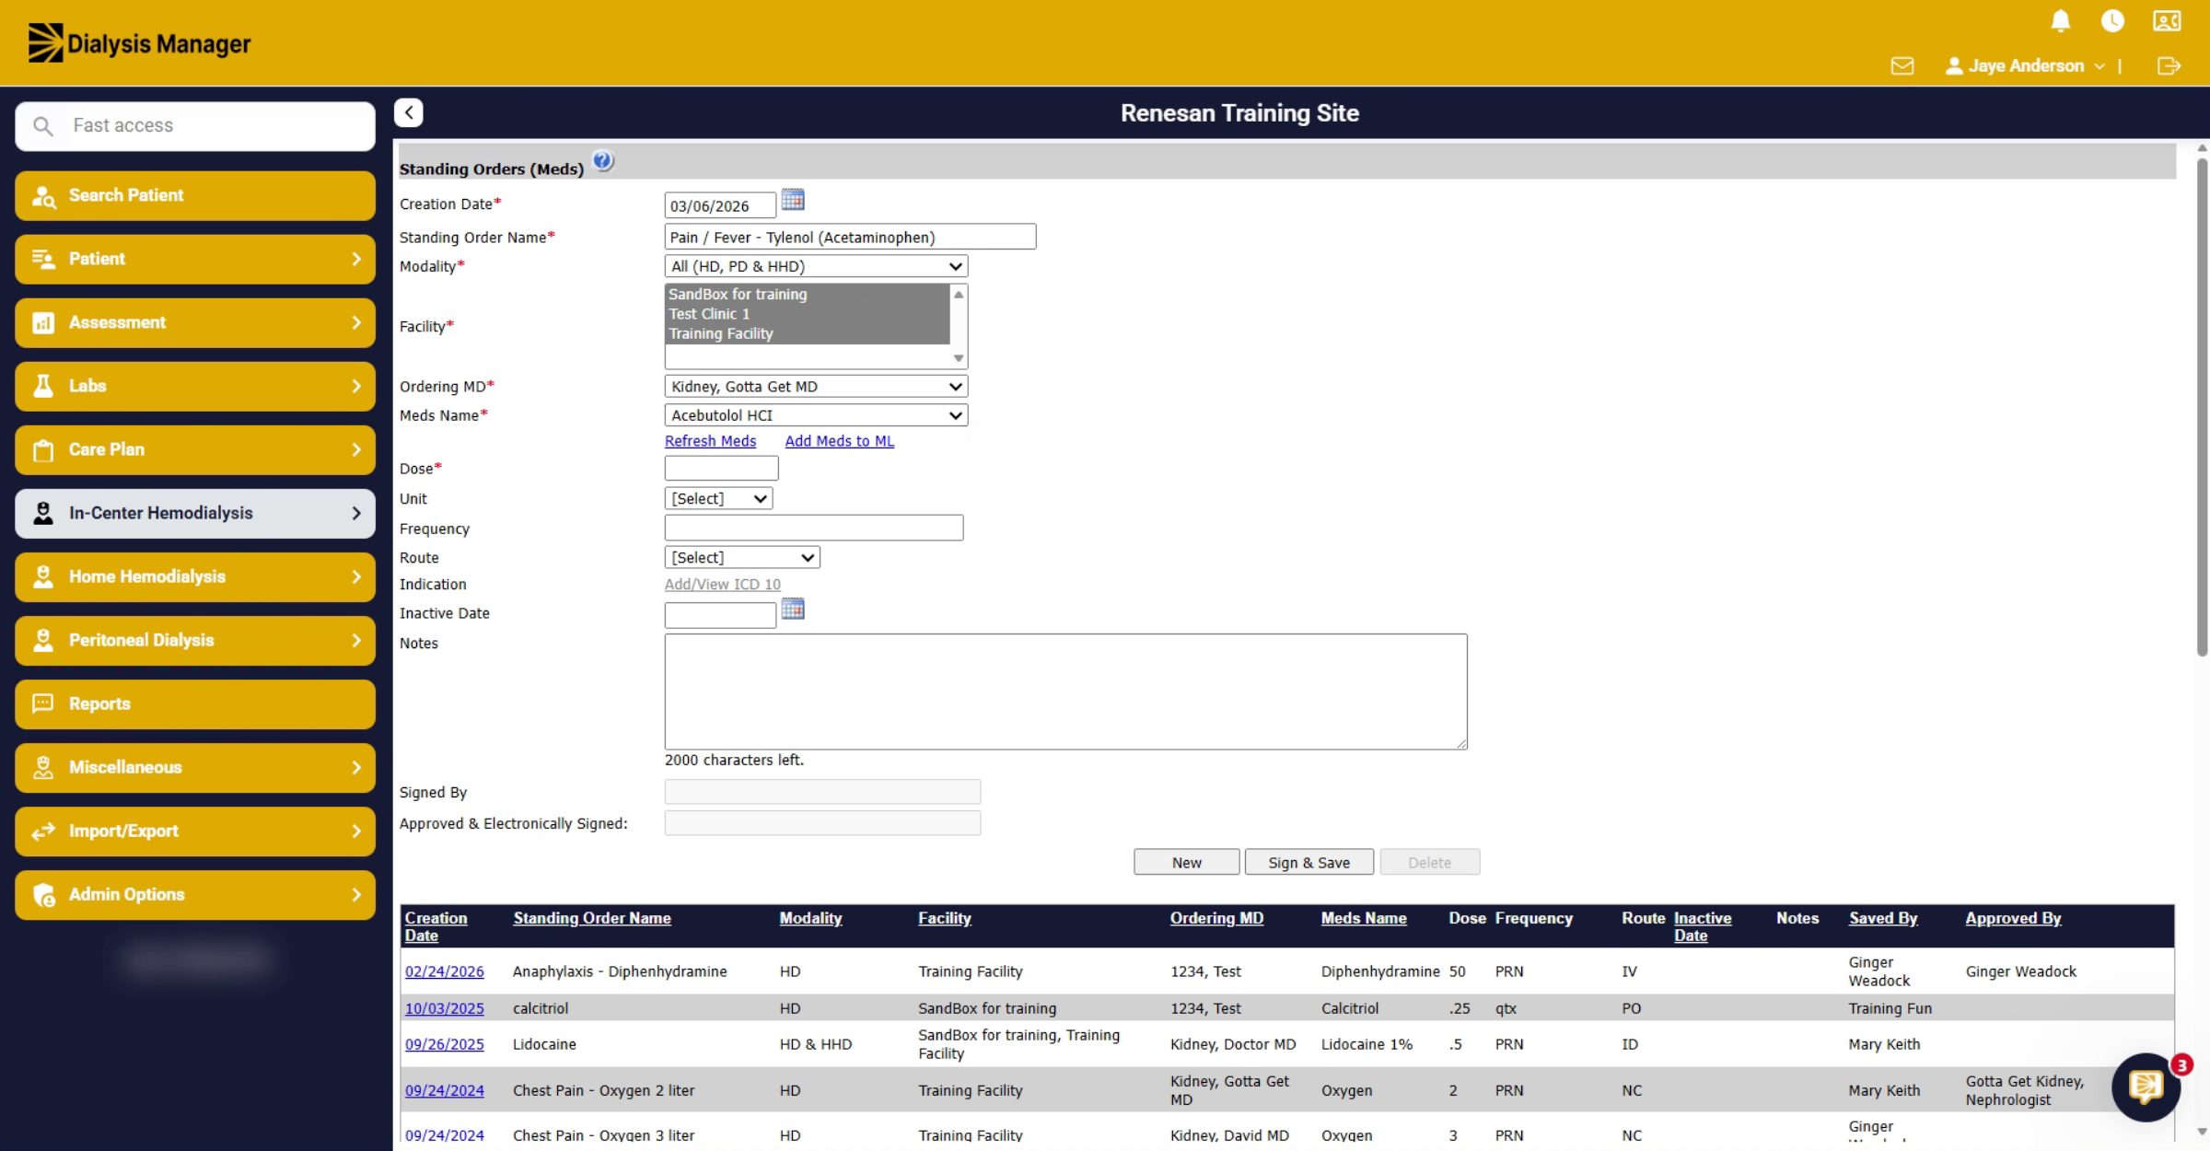The width and height of the screenshot is (2210, 1151).
Task: Open the Route select dropdown
Action: coord(742,558)
